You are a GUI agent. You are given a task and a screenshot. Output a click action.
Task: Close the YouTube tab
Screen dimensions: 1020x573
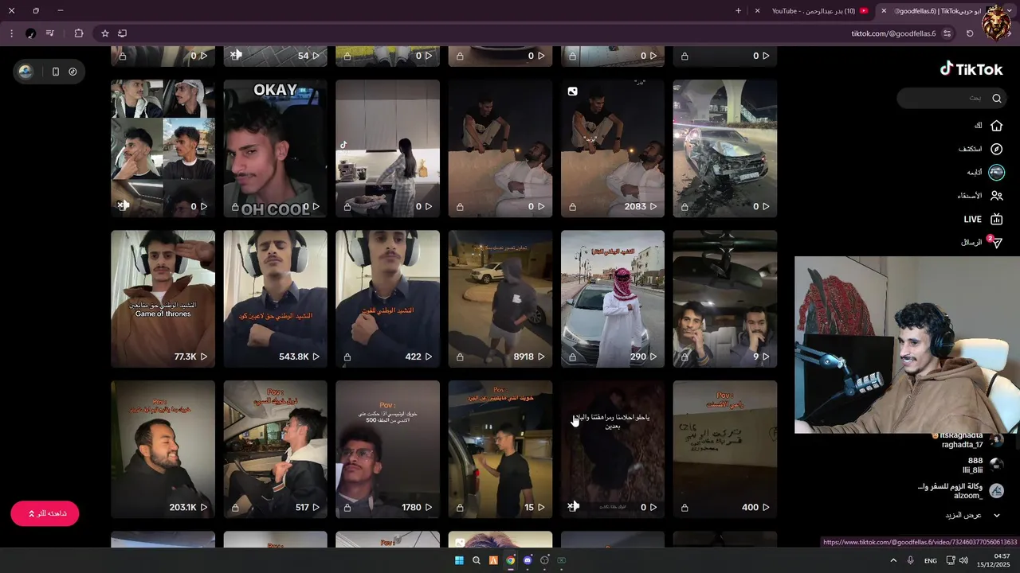[757, 10]
